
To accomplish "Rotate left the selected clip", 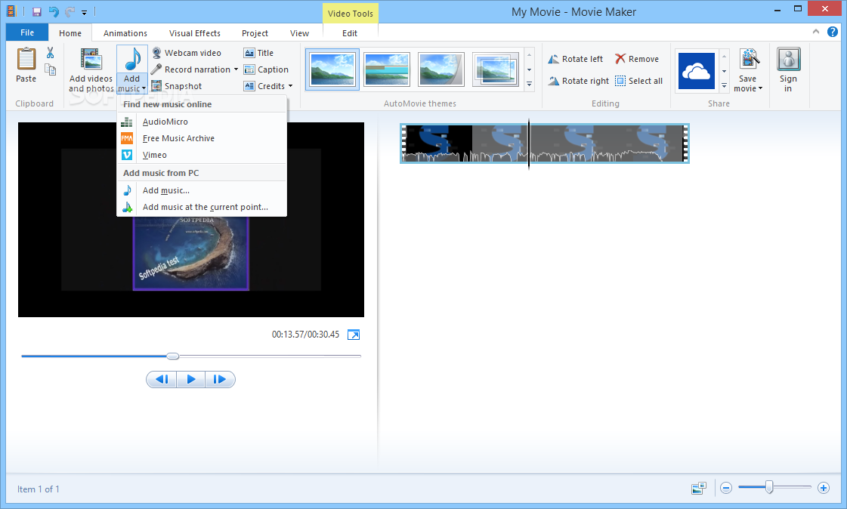I will point(575,59).
